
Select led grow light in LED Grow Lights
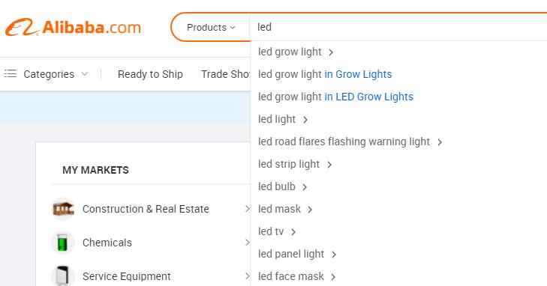(x=335, y=97)
